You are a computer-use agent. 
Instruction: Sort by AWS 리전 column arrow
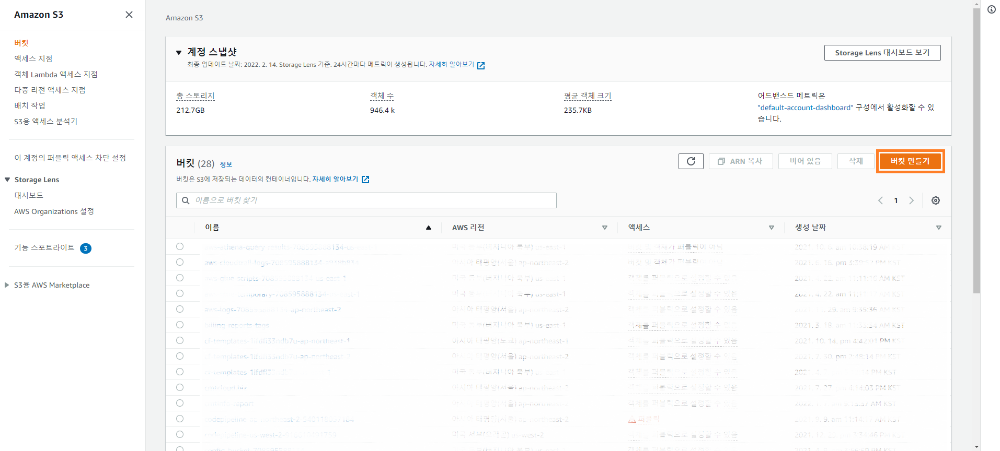click(605, 228)
